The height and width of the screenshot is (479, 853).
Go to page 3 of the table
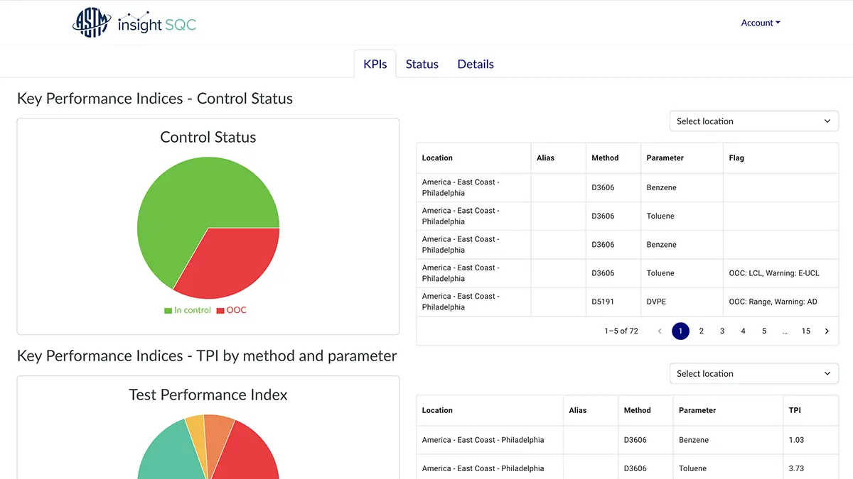(x=722, y=331)
